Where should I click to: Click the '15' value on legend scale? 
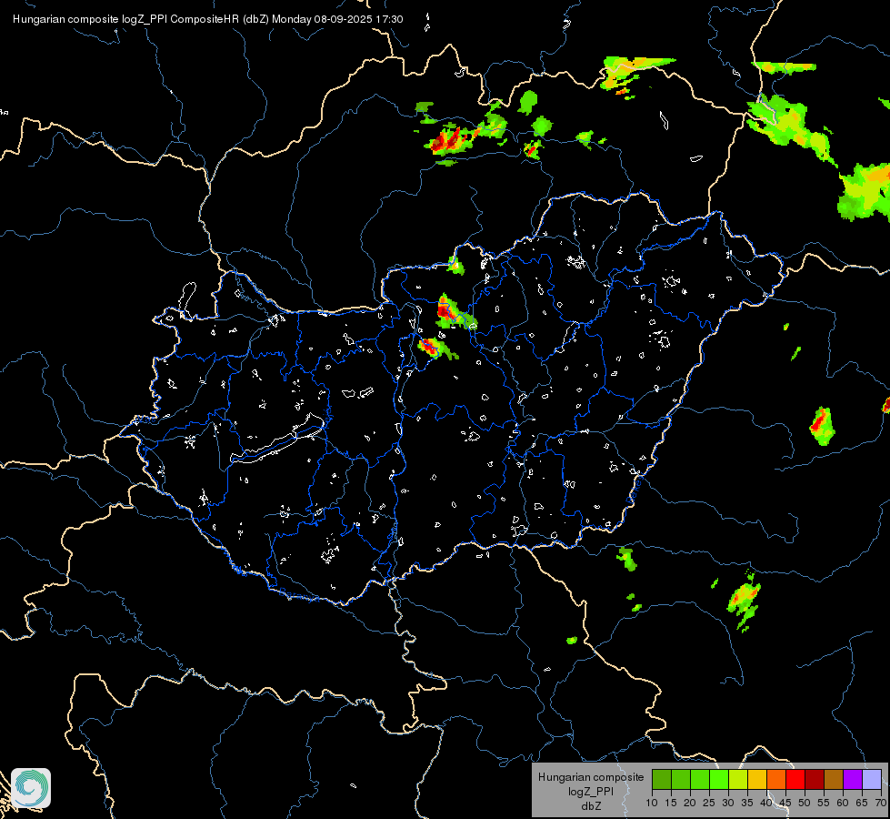[671, 804]
